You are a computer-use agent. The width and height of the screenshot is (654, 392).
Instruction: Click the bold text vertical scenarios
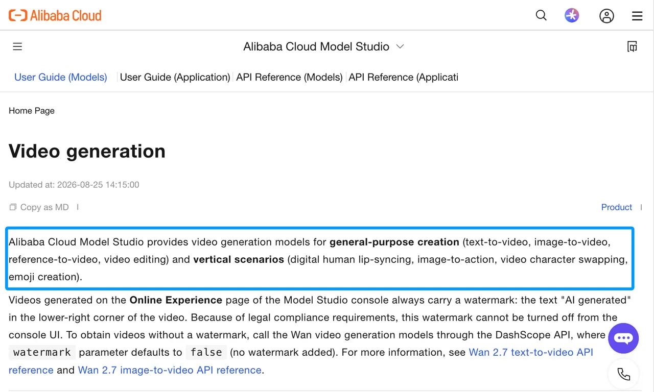(239, 259)
